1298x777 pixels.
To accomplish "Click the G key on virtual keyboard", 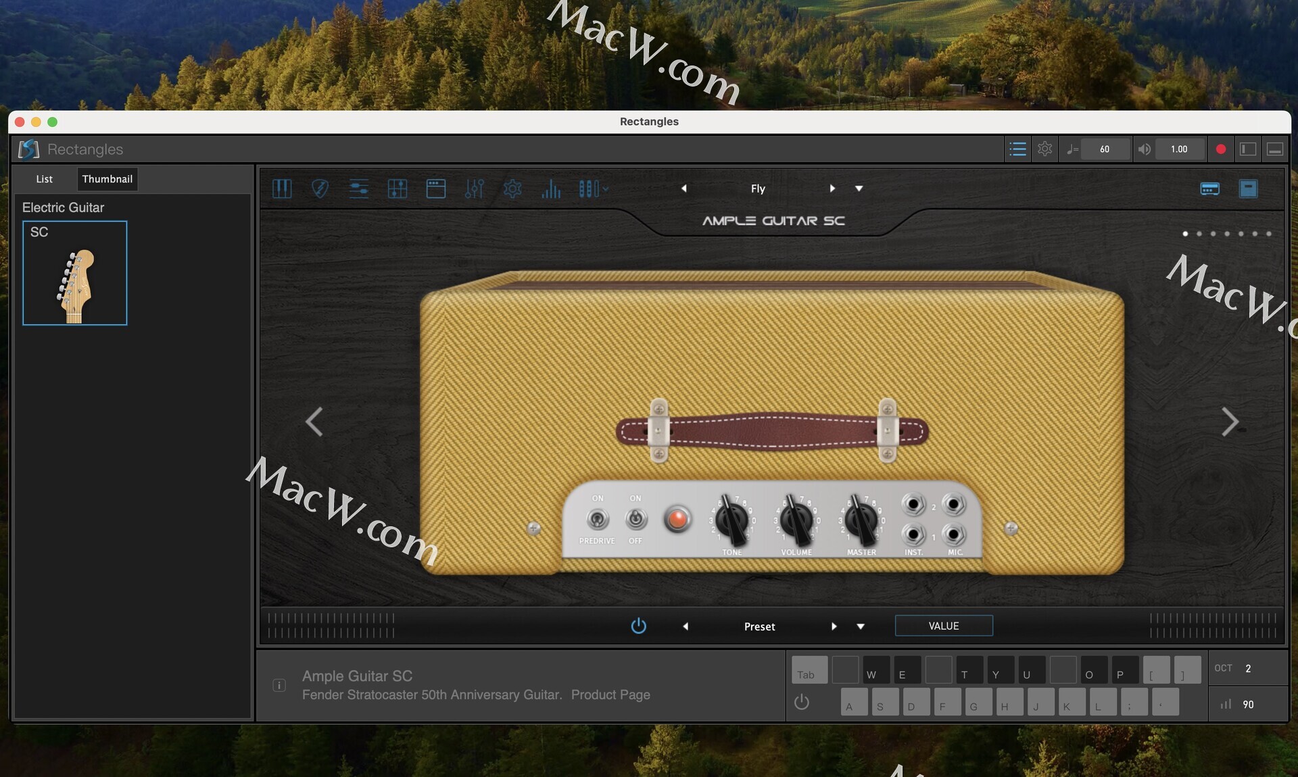I will click(x=979, y=702).
